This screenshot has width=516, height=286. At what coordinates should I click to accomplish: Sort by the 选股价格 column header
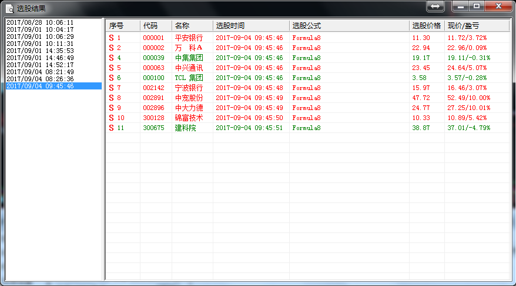pos(427,26)
